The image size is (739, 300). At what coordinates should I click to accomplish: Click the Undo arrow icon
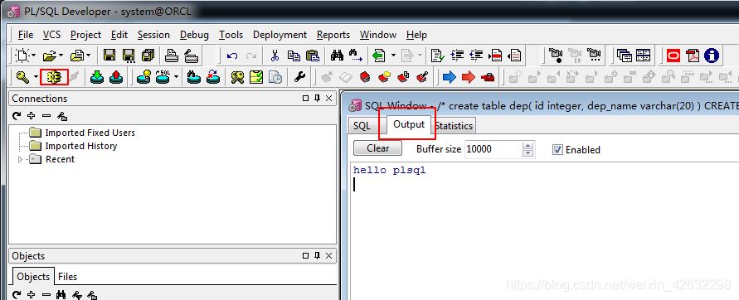[x=232, y=56]
